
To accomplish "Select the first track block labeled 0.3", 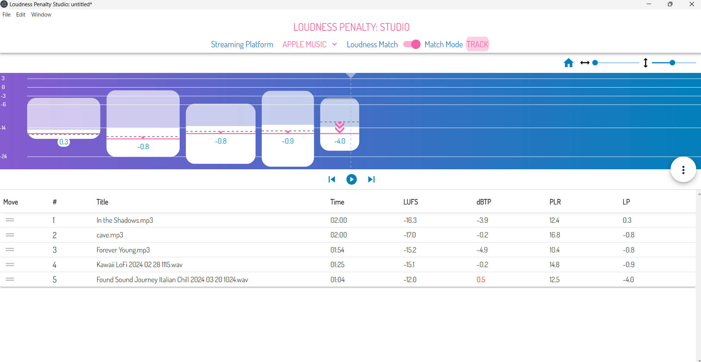I will [64, 118].
